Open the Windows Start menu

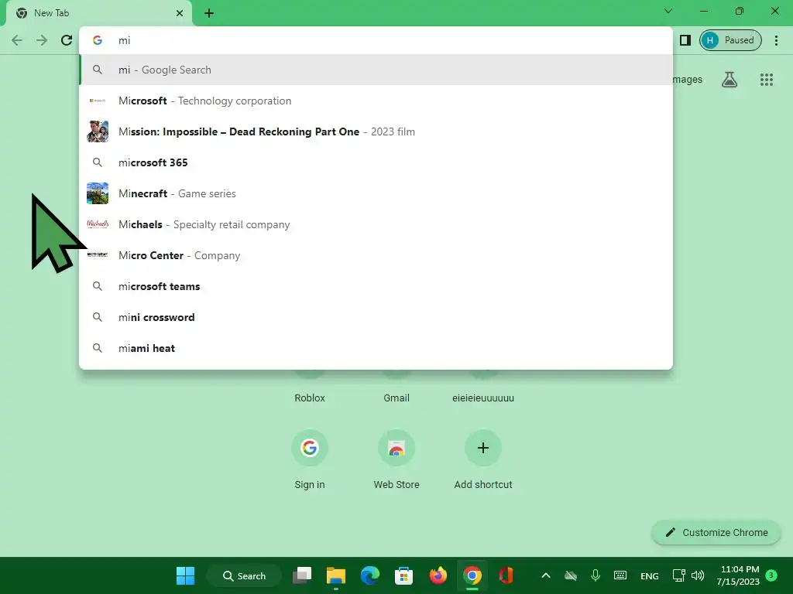pyautogui.click(x=185, y=575)
